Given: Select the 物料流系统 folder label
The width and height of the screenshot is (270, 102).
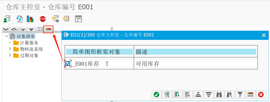Looking at the screenshot, I should coord(31,49).
